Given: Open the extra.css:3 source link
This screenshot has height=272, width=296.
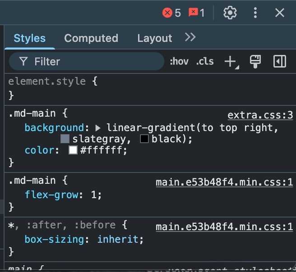Looking at the screenshot, I should point(260,115).
